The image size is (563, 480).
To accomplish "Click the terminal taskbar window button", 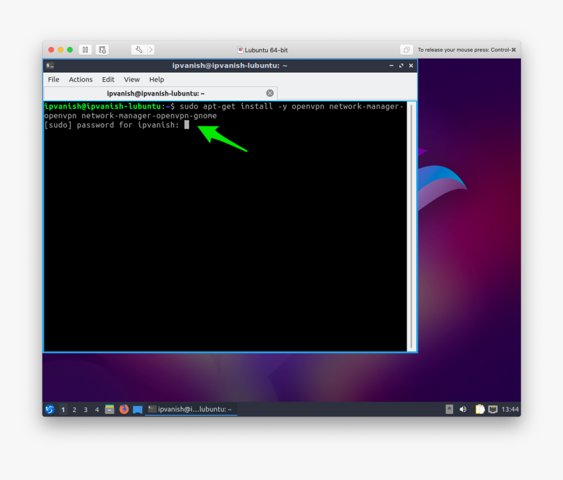I will pyautogui.click(x=191, y=409).
